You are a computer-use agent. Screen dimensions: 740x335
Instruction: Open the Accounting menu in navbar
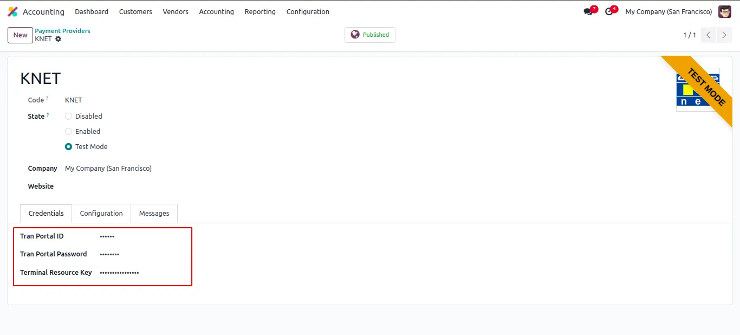coord(216,11)
